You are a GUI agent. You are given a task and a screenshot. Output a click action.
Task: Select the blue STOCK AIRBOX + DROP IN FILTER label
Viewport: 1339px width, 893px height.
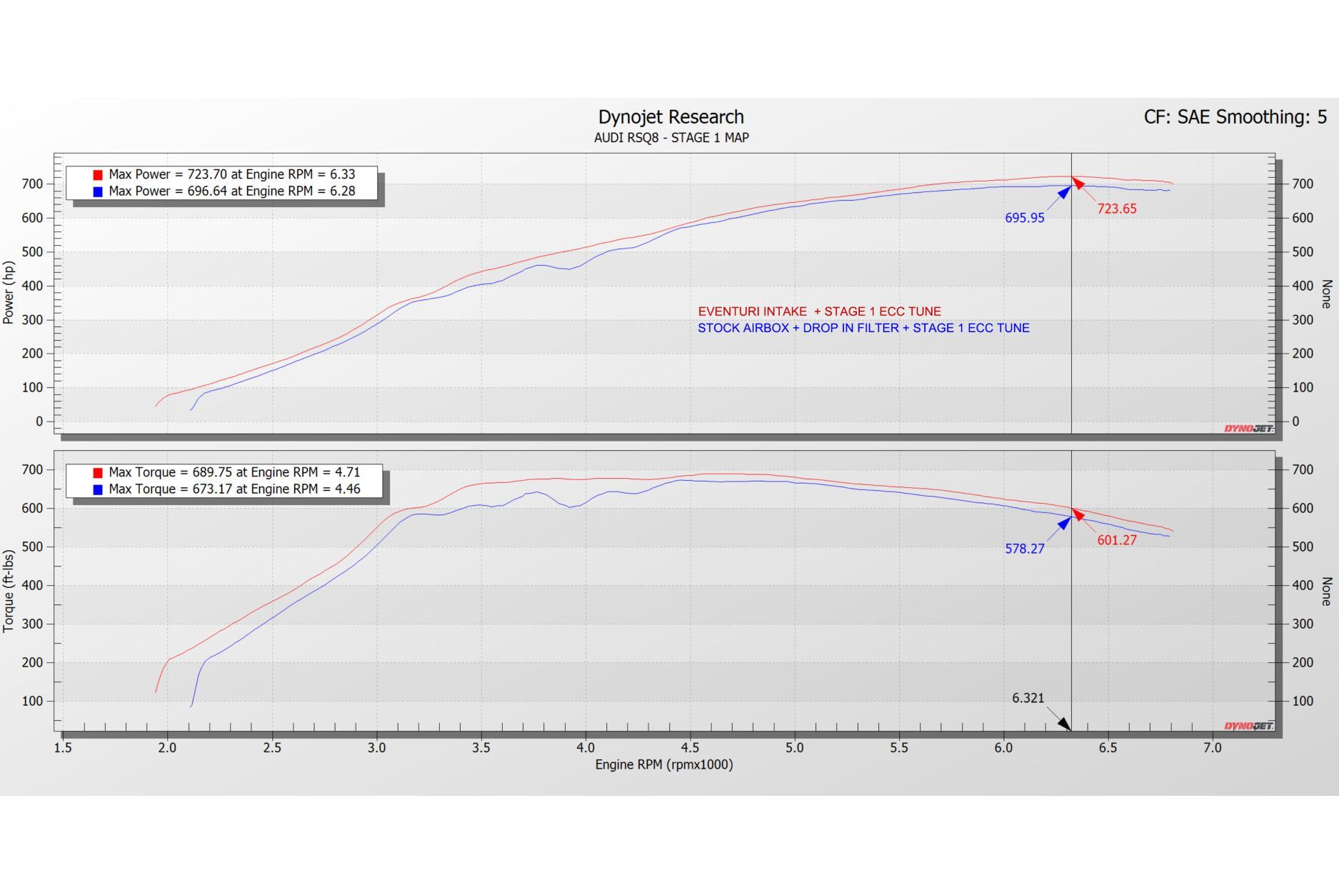[863, 328]
